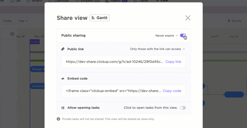Screen dimensions: 247x128
Task: Click the Public link chain icon
Action: (x=63, y=49)
